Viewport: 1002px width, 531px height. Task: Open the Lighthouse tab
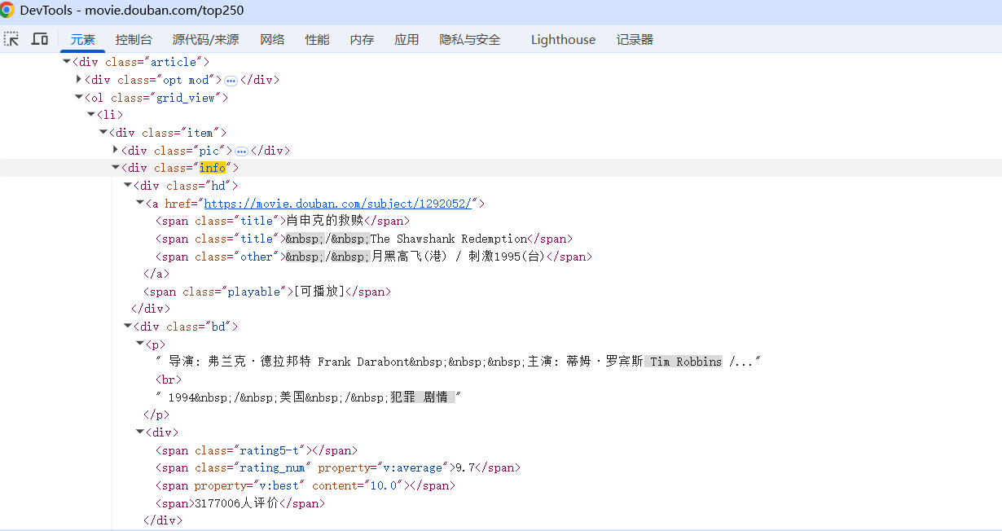[563, 40]
